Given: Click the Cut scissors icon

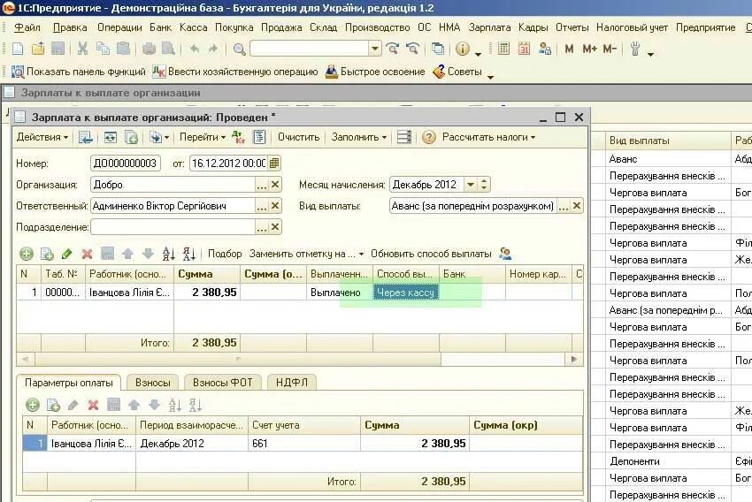Looking at the screenshot, I should click(83, 49).
